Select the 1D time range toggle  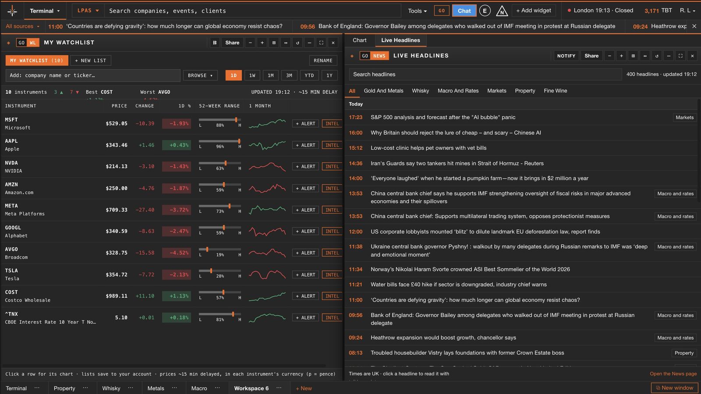(x=234, y=75)
